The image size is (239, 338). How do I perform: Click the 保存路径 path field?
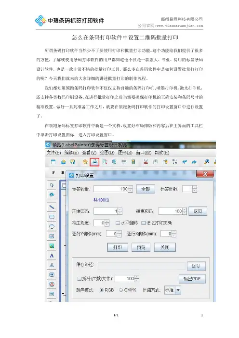pos(142,266)
